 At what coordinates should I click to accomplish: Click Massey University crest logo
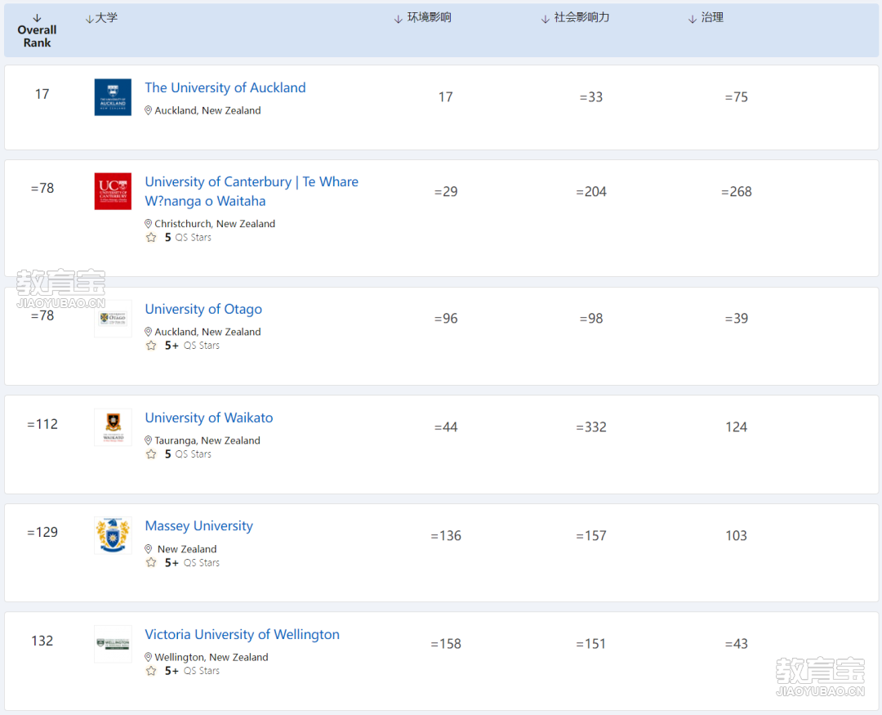pos(113,535)
